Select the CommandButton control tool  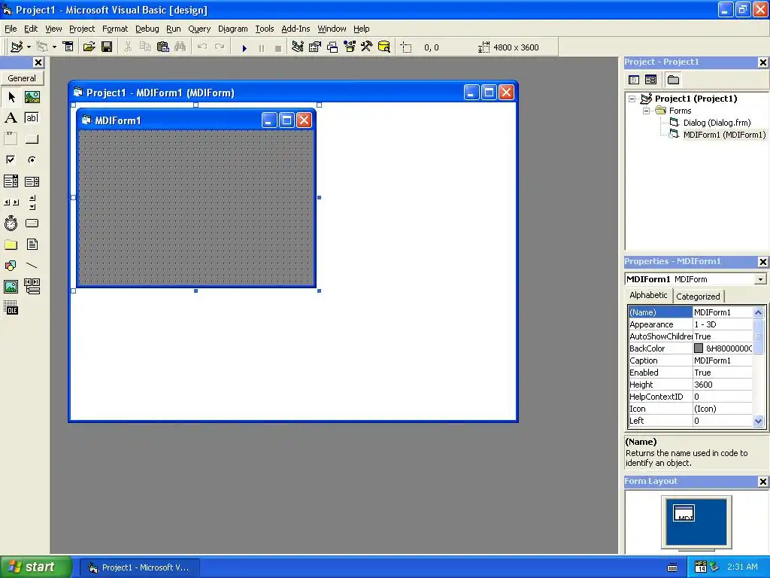[x=32, y=139]
